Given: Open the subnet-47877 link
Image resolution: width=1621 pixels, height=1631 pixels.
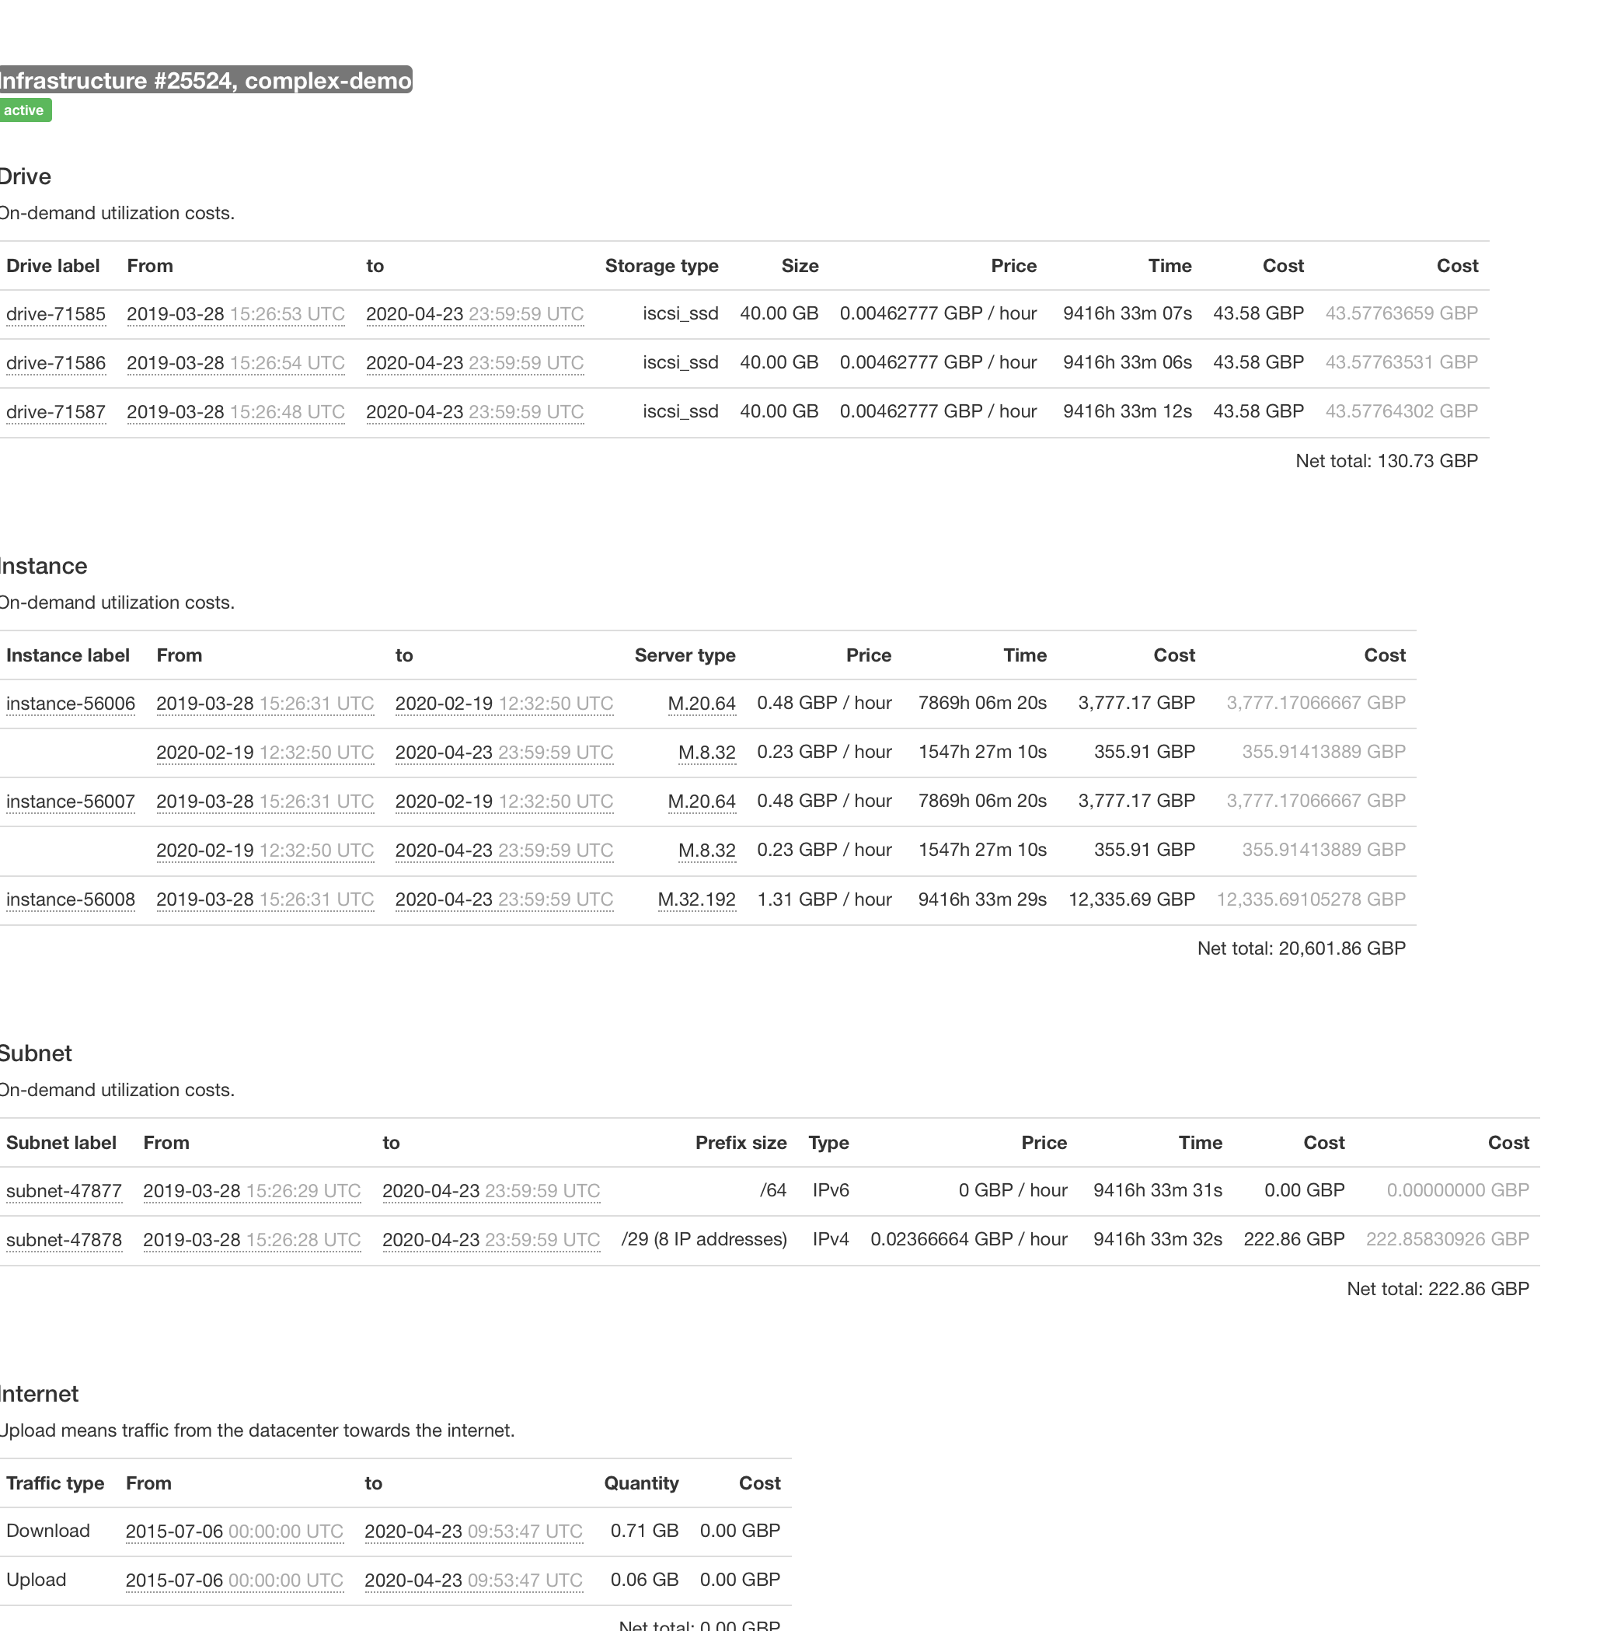Looking at the screenshot, I should click(x=64, y=1191).
